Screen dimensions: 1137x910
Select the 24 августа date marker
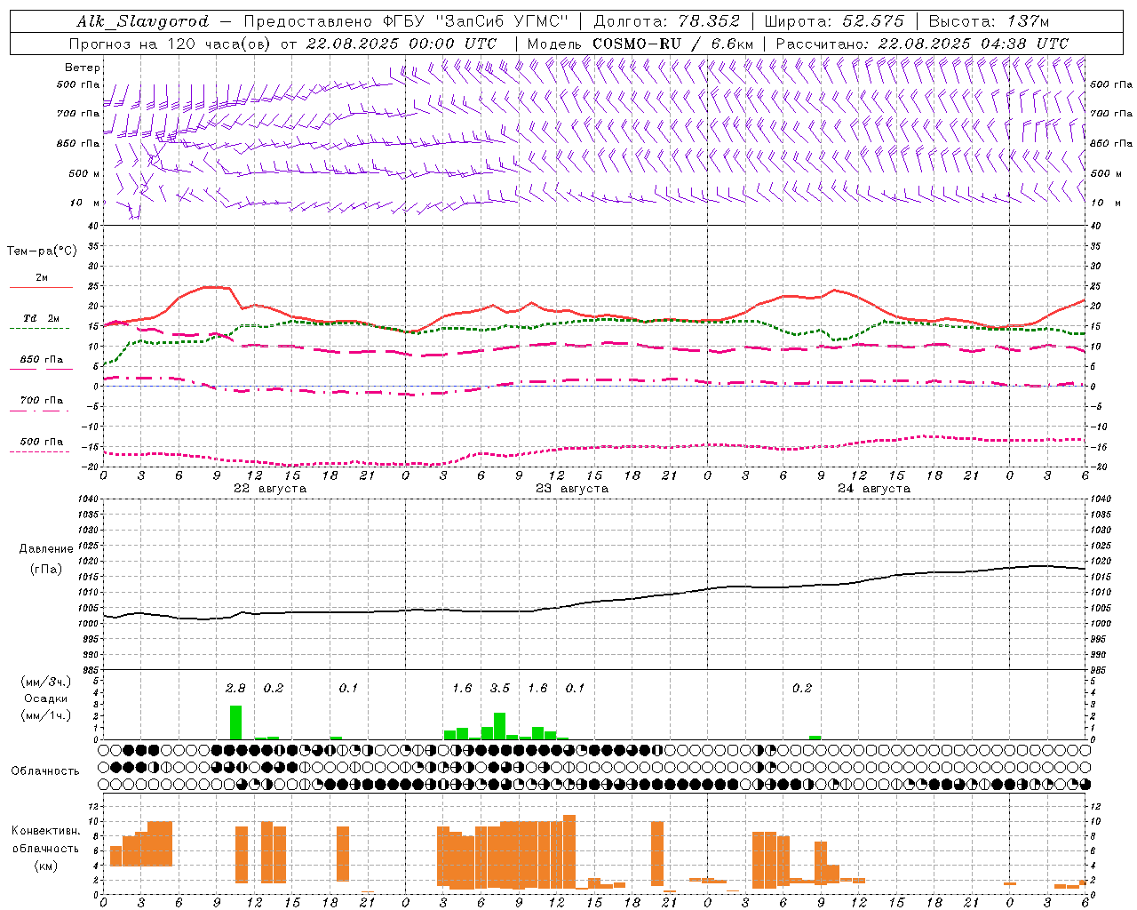[x=873, y=489]
